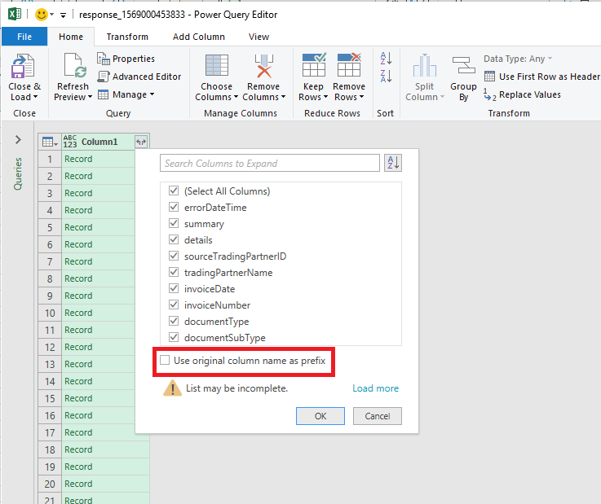Open the Quick Access Toolbar customize arrow
Screen dimensions: 601x504
click(64, 15)
